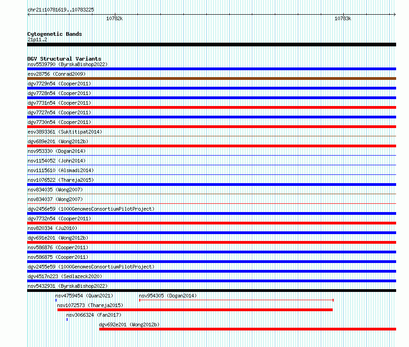
Task: Click dgv2456e59 (1000GenomesConsortiumPilotProject) label
Action: 91,209
